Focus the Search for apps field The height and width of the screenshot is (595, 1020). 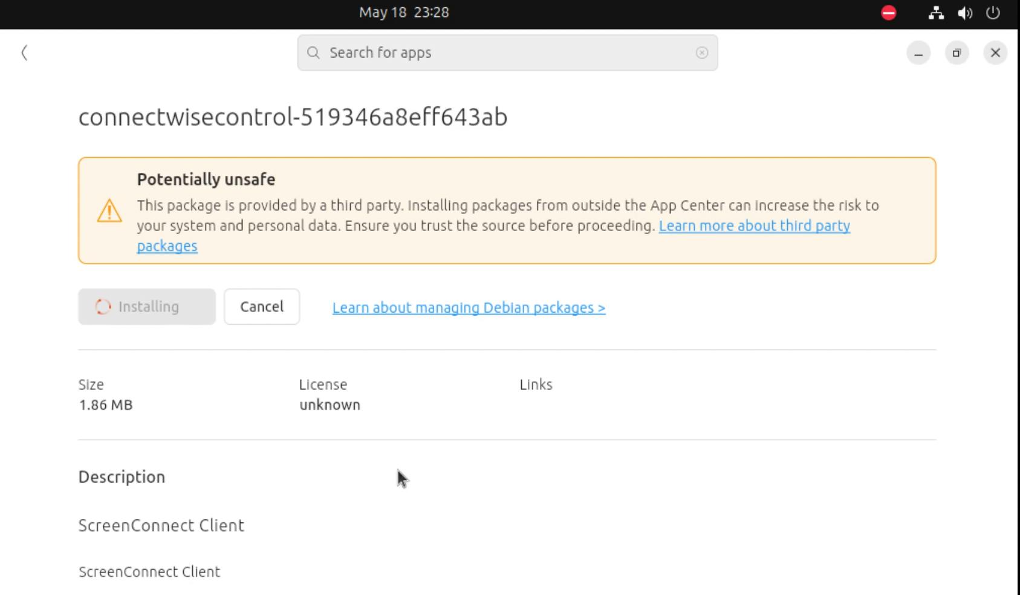[507, 53]
